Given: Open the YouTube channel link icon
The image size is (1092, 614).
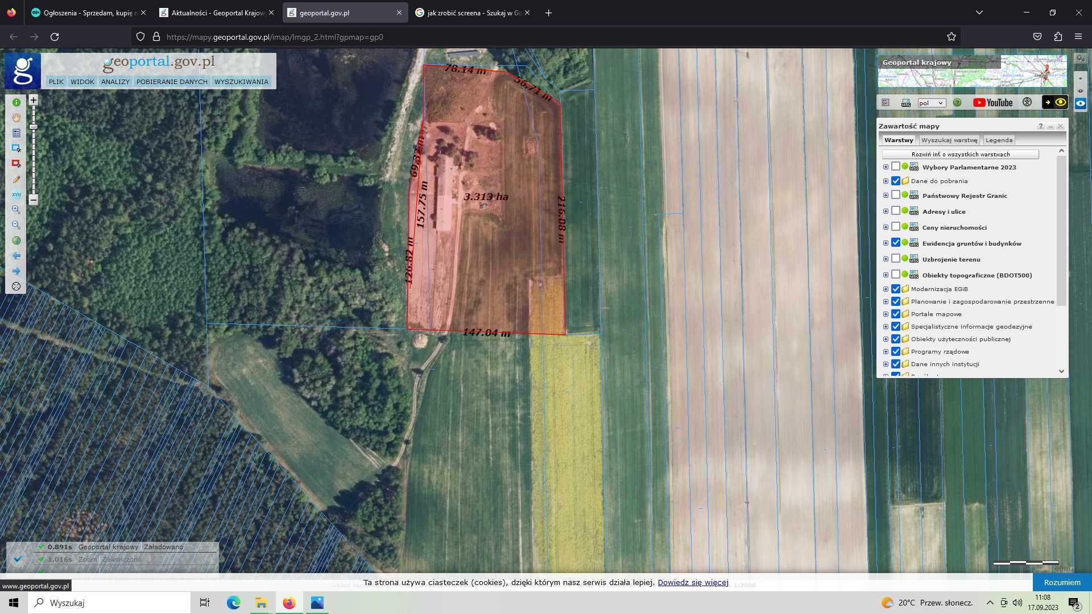Looking at the screenshot, I should [x=993, y=103].
